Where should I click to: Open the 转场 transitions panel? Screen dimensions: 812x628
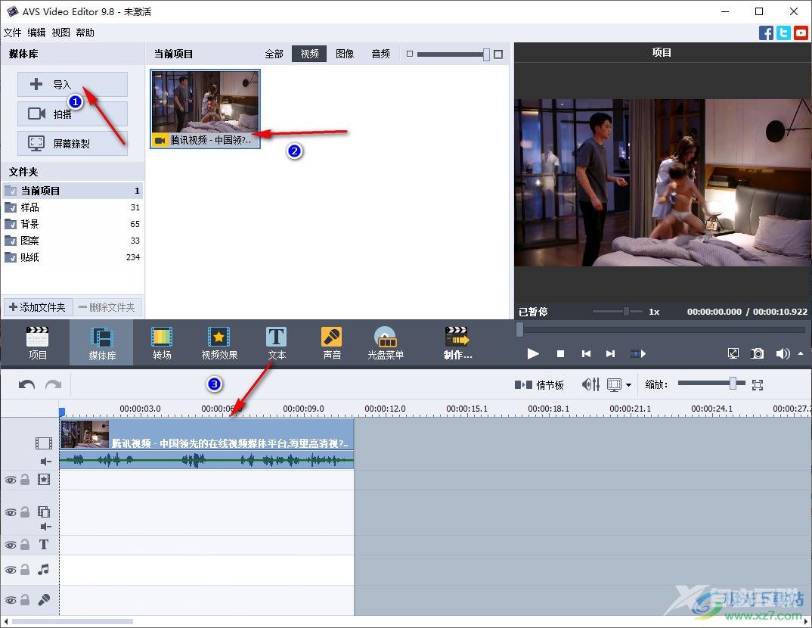coord(162,343)
